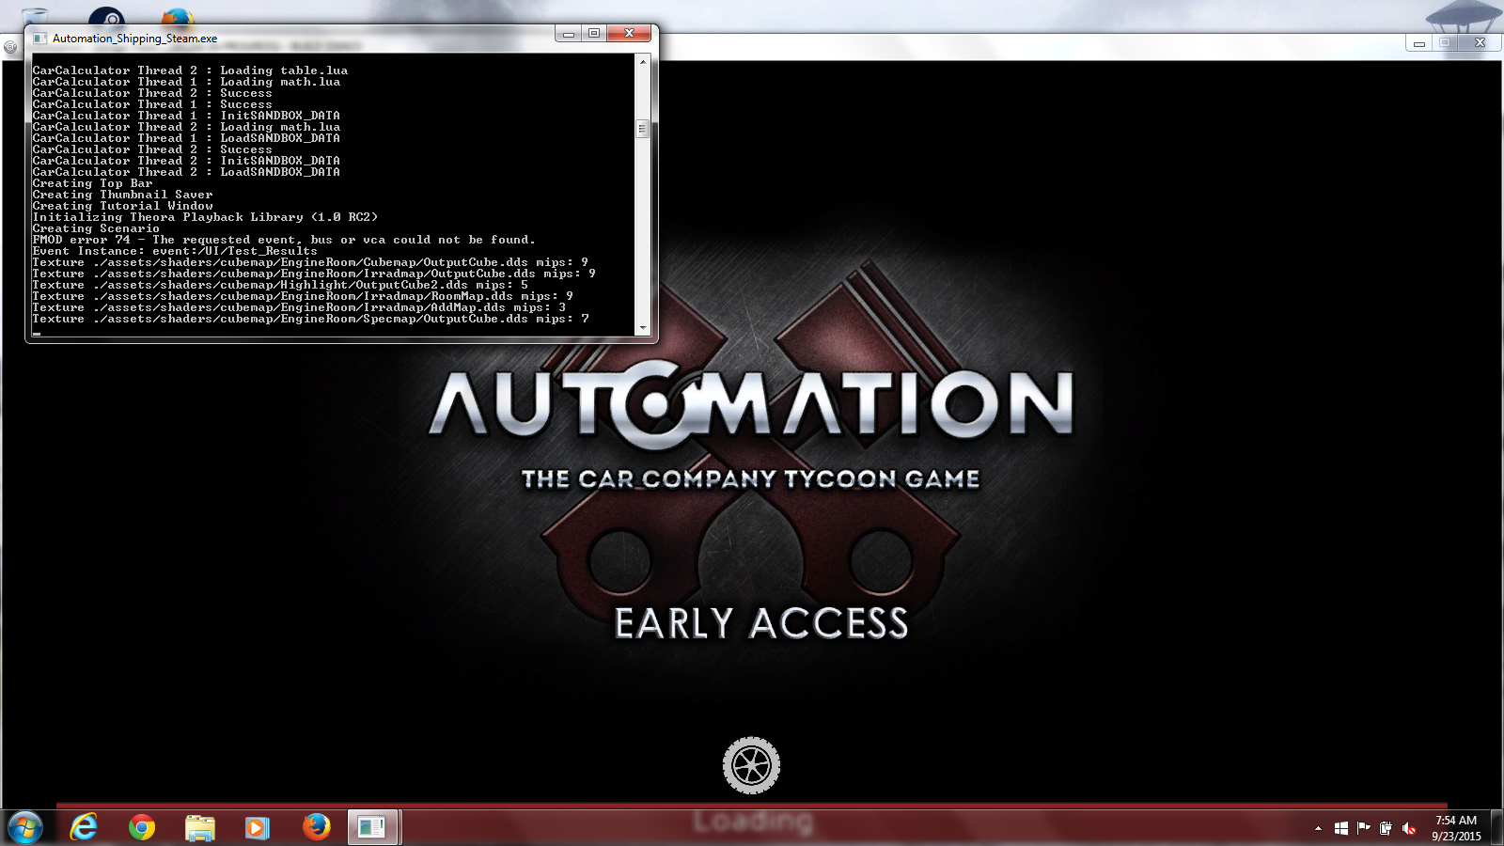Open the Action Center flag icon

tap(1363, 828)
